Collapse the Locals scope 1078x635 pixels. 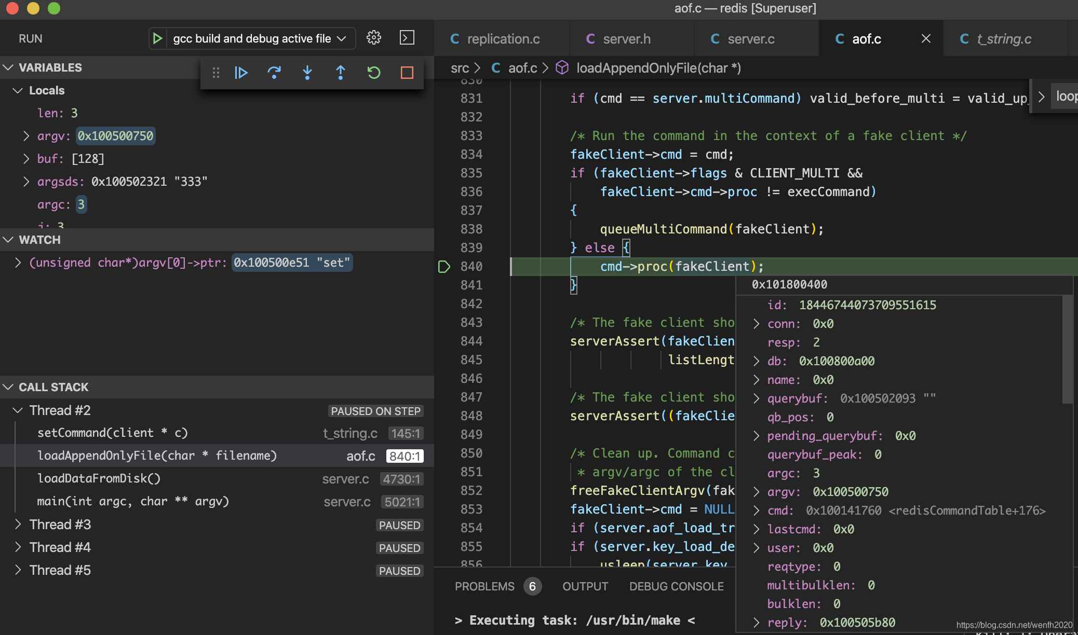click(18, 90)
